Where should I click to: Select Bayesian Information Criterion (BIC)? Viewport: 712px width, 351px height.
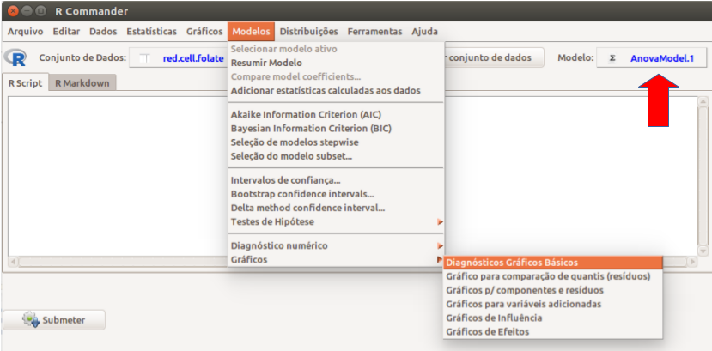(x=336, y=129)
